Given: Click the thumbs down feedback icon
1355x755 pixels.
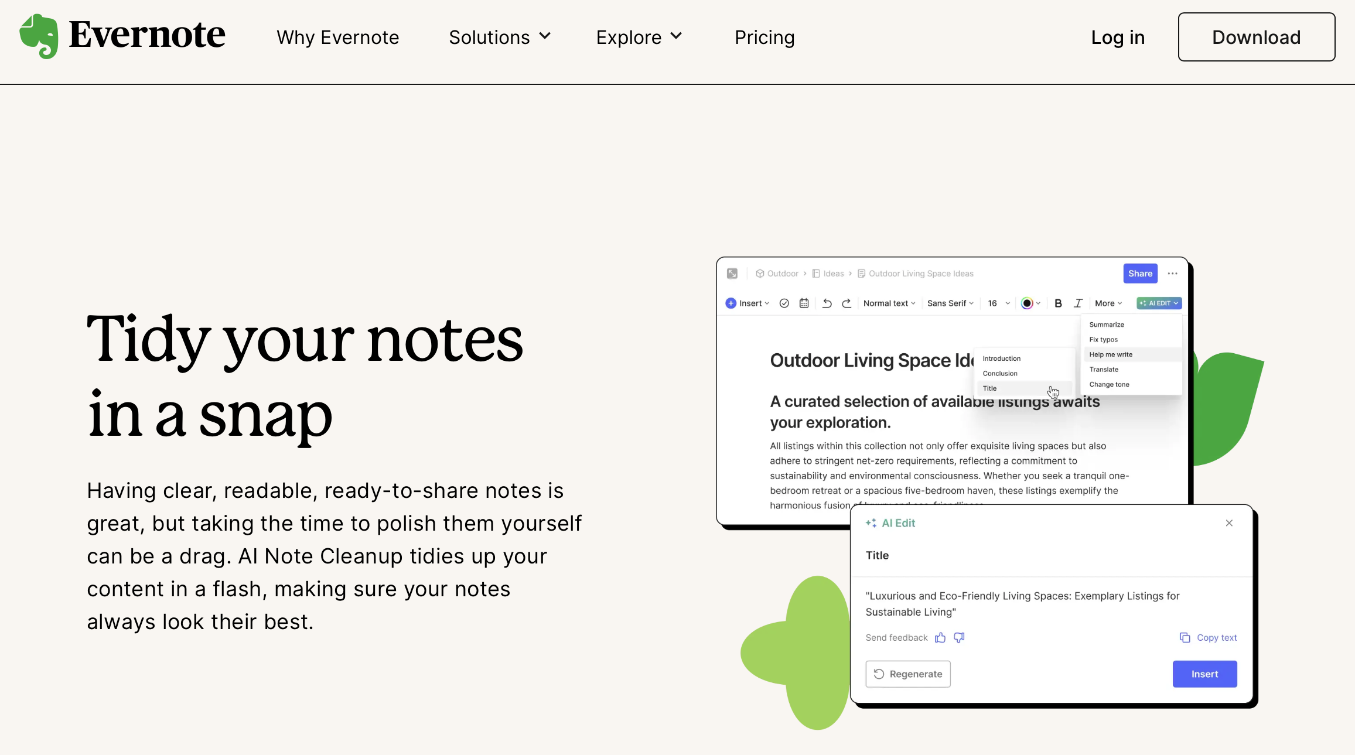Looking at the screenshot, I should pyautogui.click(x=959, y=638).
